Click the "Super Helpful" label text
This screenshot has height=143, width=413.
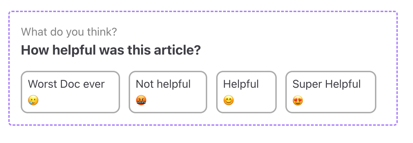tap(326, 84)
